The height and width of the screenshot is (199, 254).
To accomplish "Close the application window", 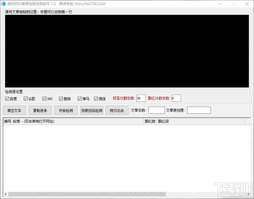I will pos(247,4).
